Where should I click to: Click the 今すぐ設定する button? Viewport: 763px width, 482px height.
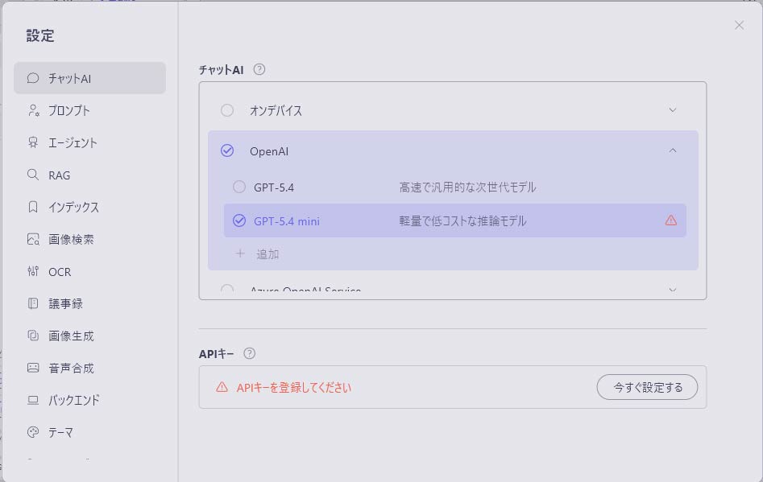point(647,387)
